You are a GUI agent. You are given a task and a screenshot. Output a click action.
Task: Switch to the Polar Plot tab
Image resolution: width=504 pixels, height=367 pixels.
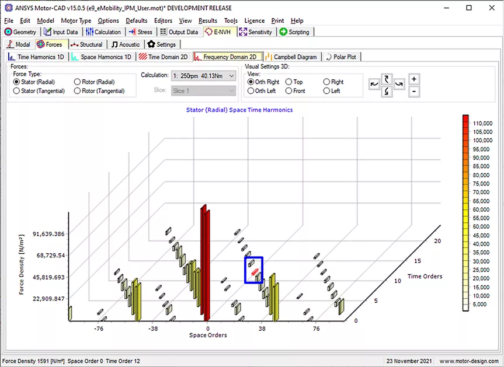(343, 57)
